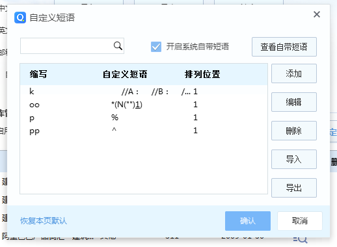Close the 自定义短语 dialog
Screen dimensions: 337x247
click(x=317, y=14)
